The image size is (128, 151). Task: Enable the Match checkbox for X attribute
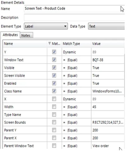tap(54, 99)
